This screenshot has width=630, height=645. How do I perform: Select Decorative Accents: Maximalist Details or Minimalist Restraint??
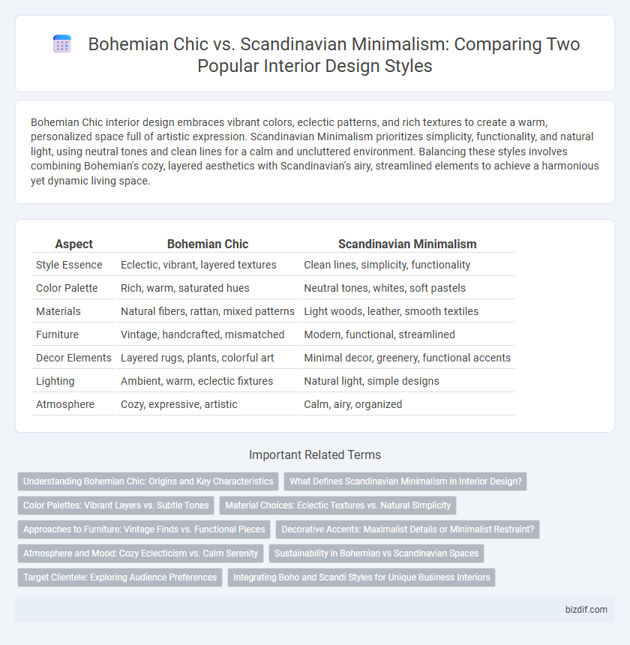(x=407, y=529)
